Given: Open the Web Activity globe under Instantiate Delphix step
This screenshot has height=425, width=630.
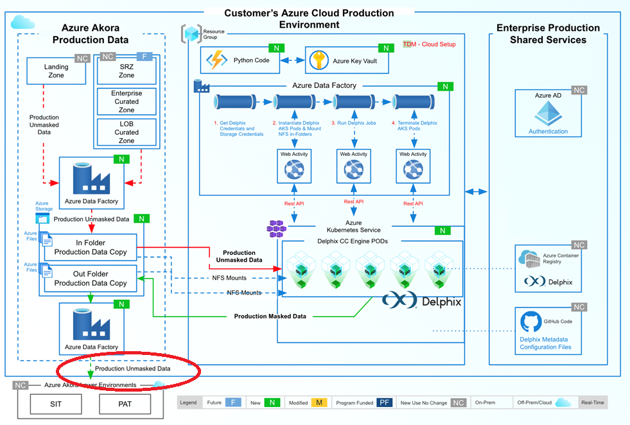Looking at the screenshot, I should tap(294, 169).
